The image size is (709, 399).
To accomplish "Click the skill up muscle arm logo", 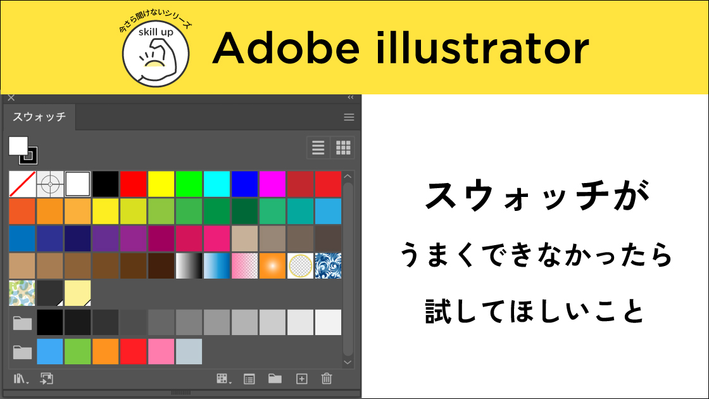I will 156,54.
